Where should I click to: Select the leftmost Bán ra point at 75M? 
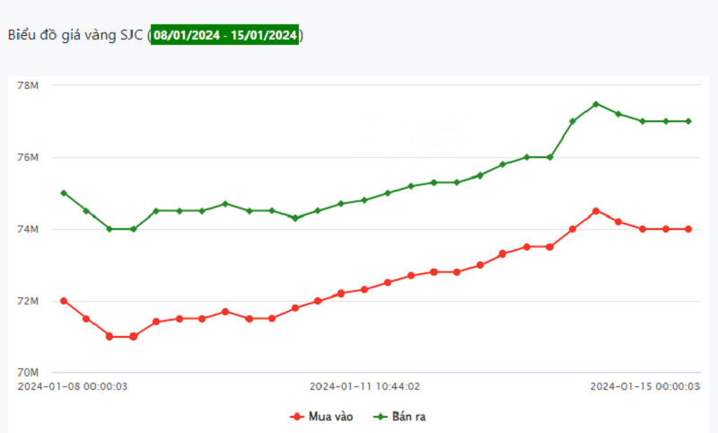pos(64,193)
